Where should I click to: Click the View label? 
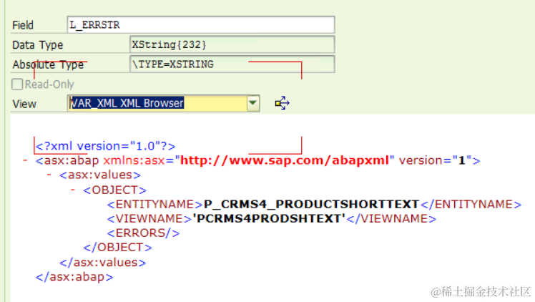24,104
